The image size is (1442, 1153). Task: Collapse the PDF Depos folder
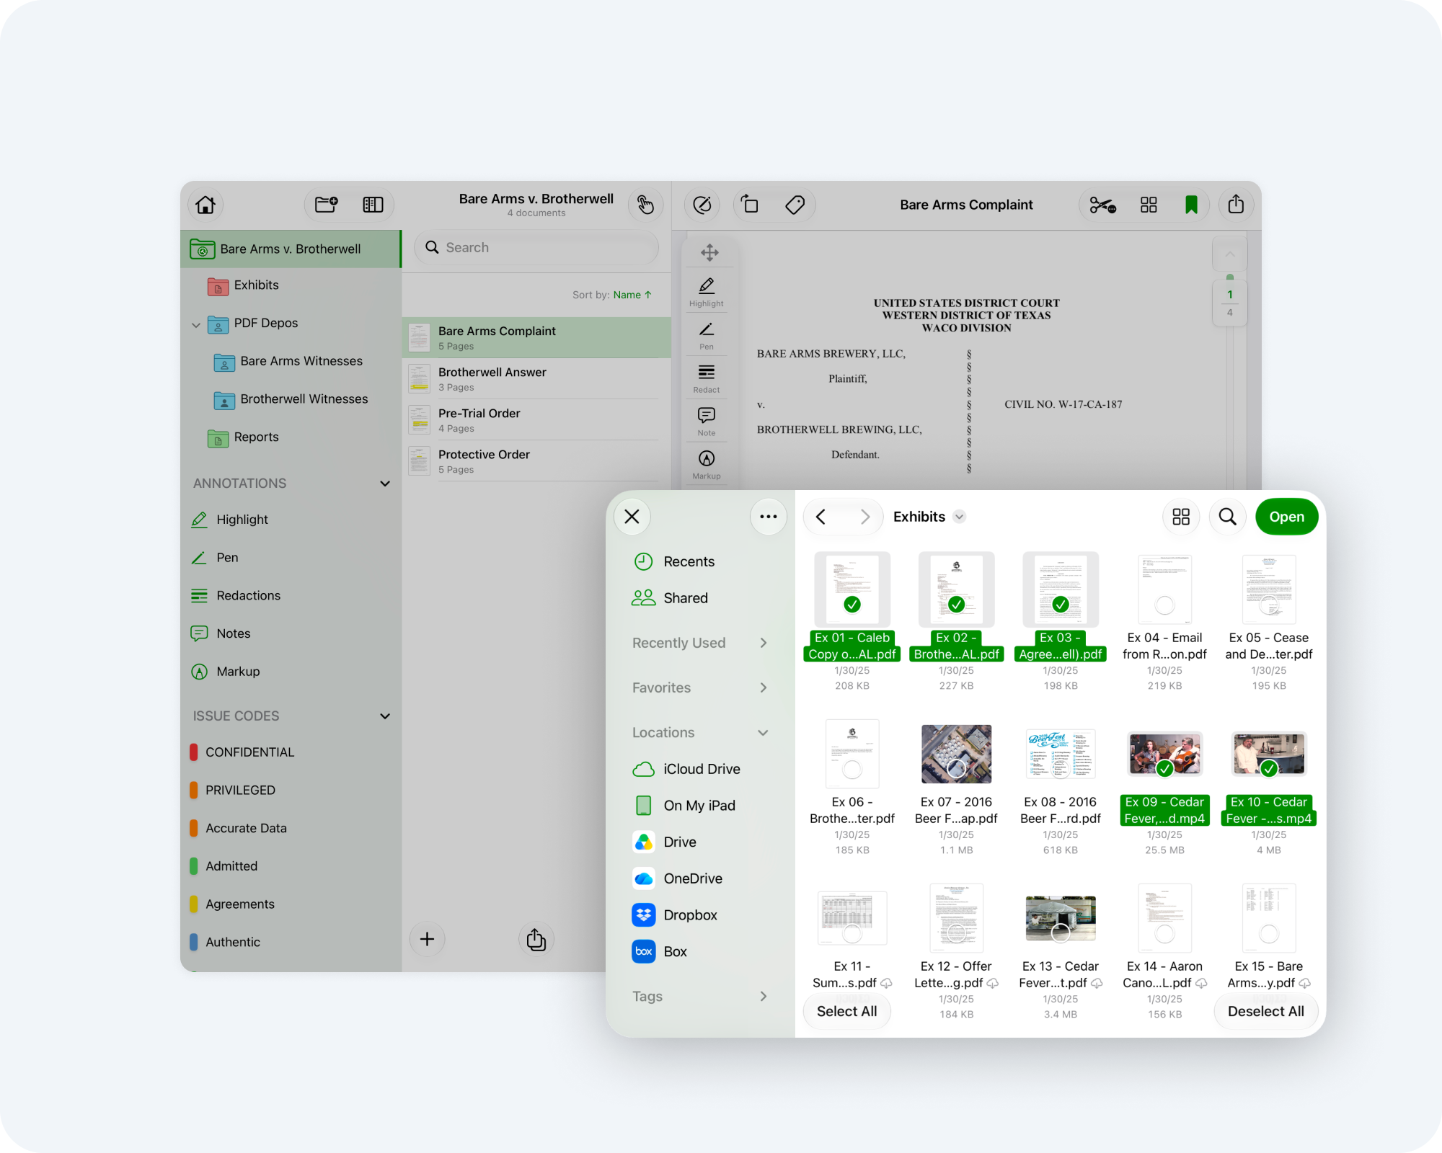point(196,325)
